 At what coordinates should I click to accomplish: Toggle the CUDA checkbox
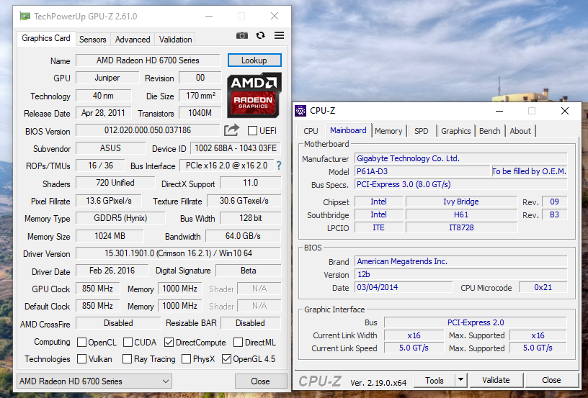[128, 342]
